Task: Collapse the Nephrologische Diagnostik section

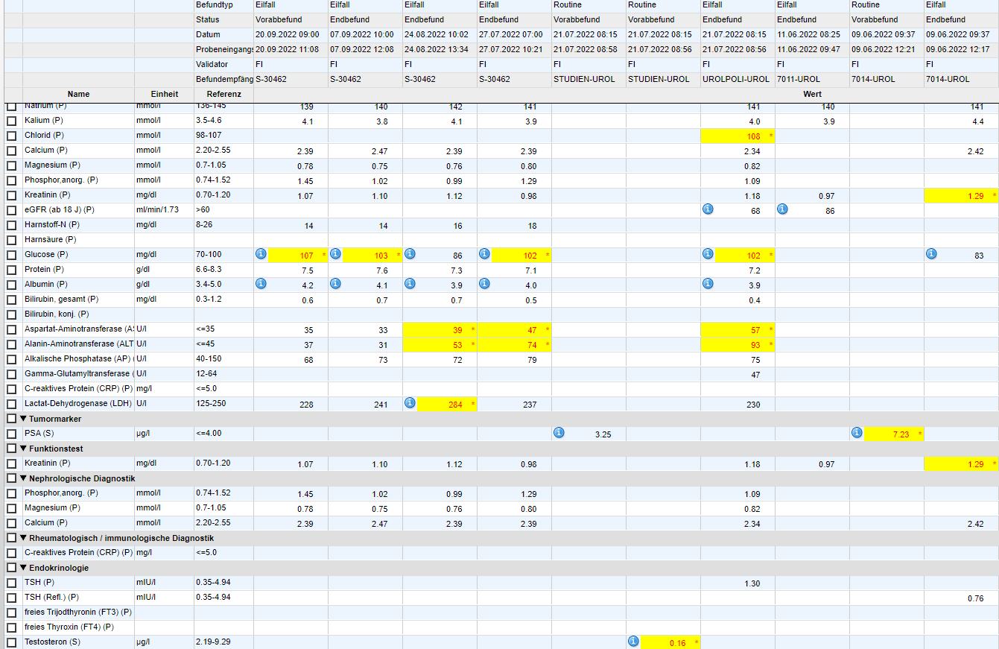Action: [x=23, y=478]
